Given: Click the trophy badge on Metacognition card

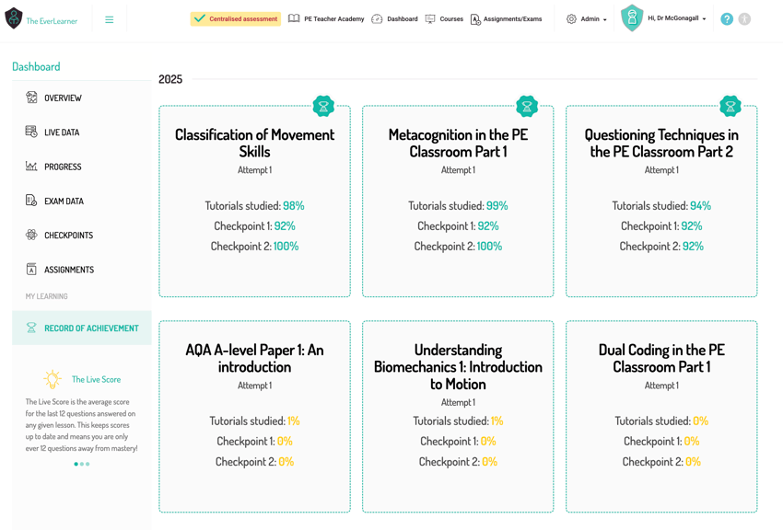Looking at the screenshot, I should click(x=527, y=106).
